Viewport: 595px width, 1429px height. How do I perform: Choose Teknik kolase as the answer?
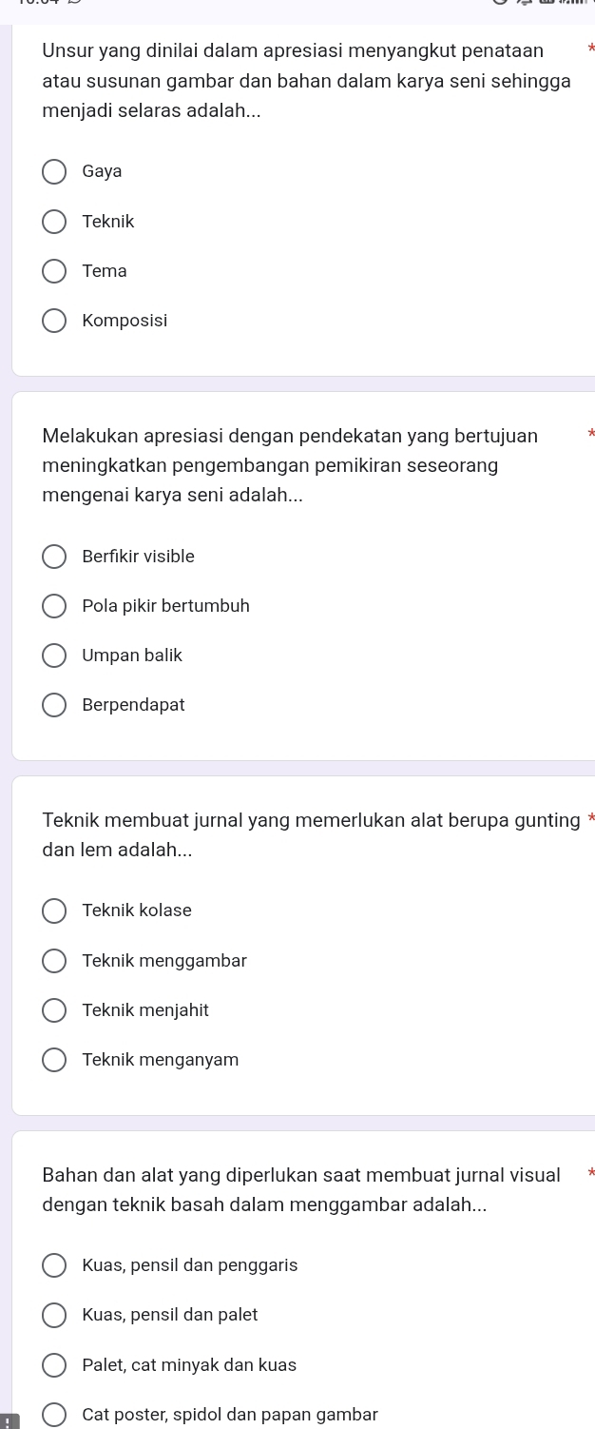[54, 910]
